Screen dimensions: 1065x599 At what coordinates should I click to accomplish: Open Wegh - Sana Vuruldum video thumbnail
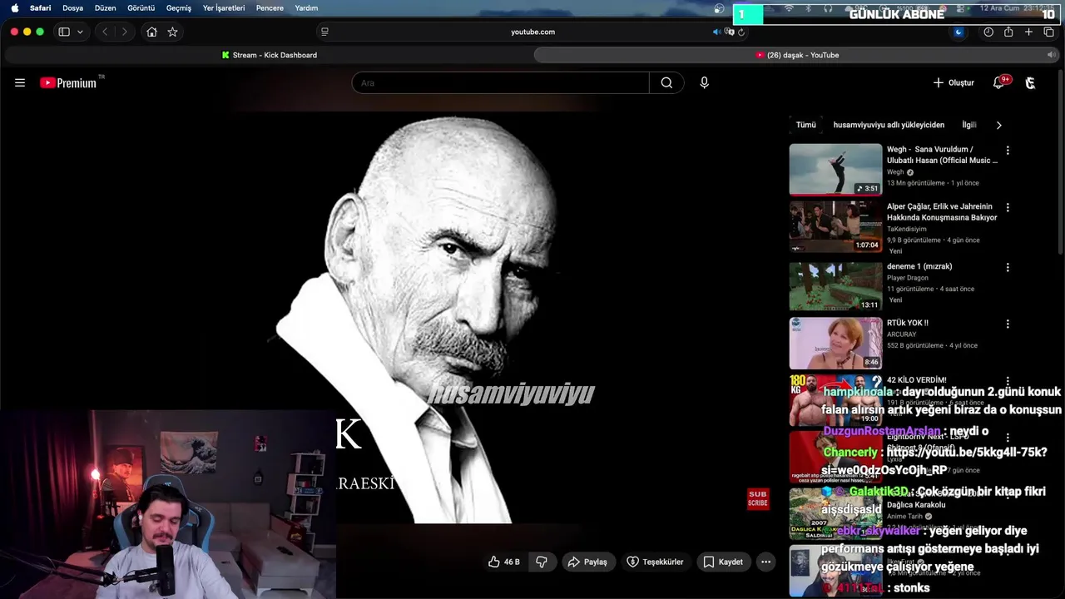pyautogui.click(x=835, y=169)
